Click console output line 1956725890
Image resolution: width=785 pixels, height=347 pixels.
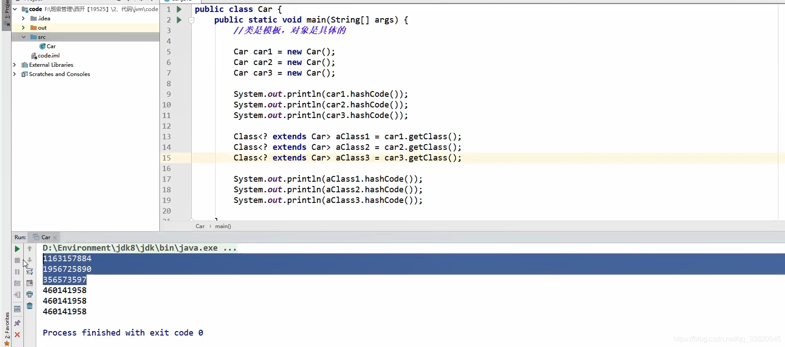[x=67, y=269]
